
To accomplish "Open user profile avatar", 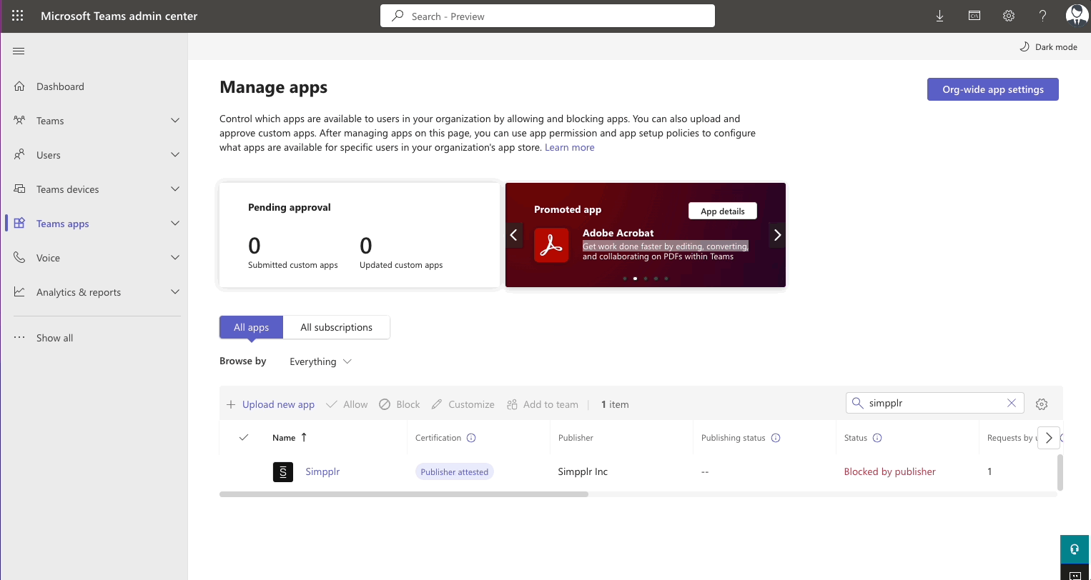I will pyautogui.click(x=1076, y=15).
